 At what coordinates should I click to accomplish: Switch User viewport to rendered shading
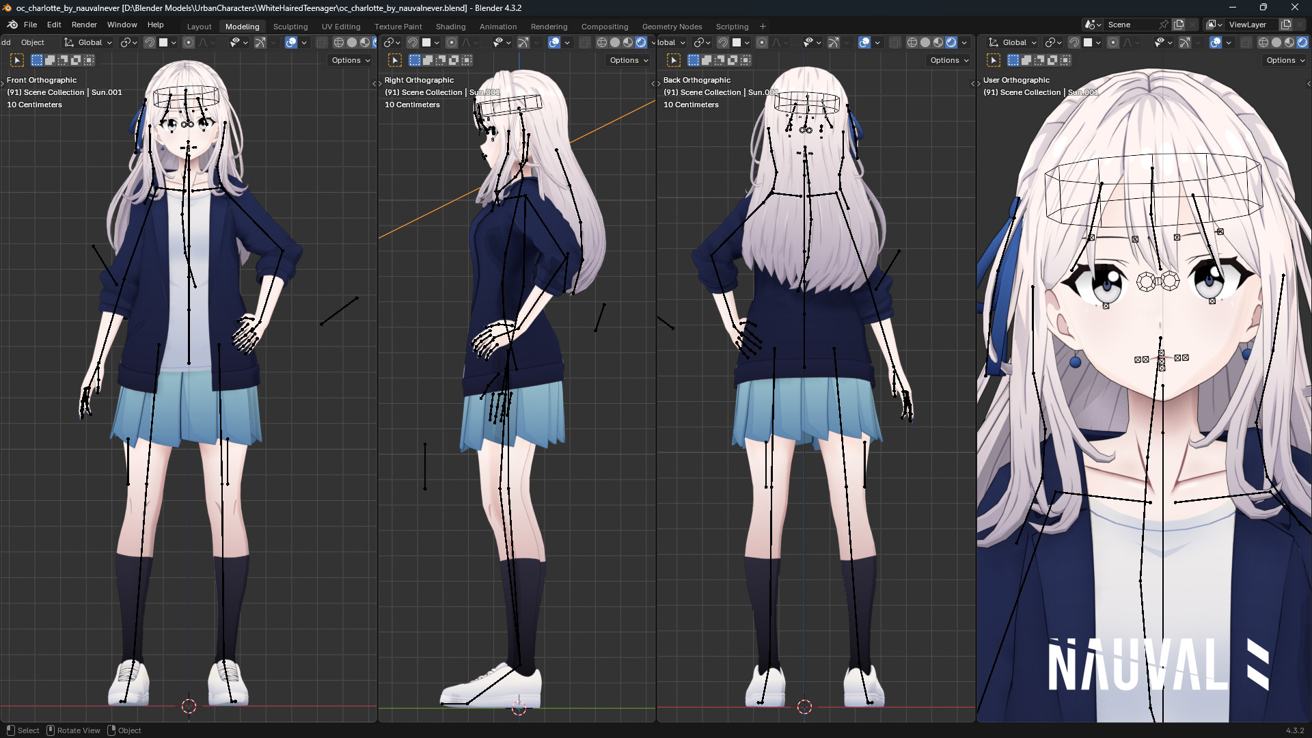coord(1302,42)
